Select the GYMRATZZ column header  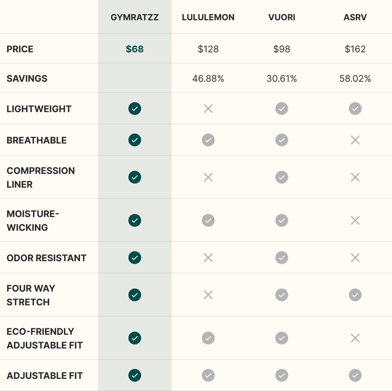[x=135, y=17]
